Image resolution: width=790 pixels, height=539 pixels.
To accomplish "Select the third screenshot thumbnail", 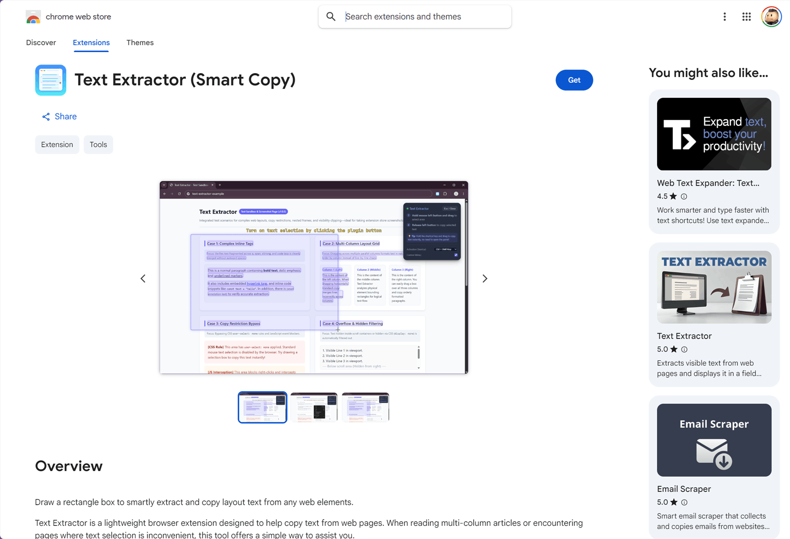I will pyautogui.click(x=365, y=407).
